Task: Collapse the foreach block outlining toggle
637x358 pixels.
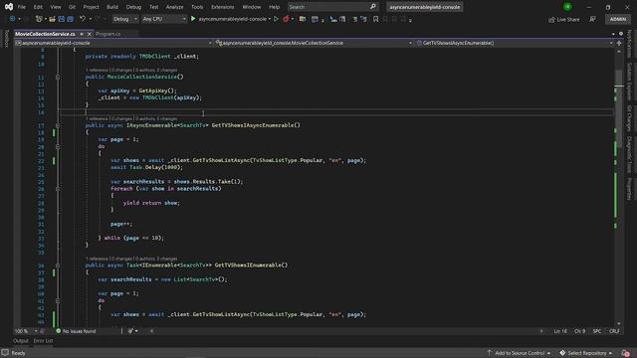Action: 58,189
